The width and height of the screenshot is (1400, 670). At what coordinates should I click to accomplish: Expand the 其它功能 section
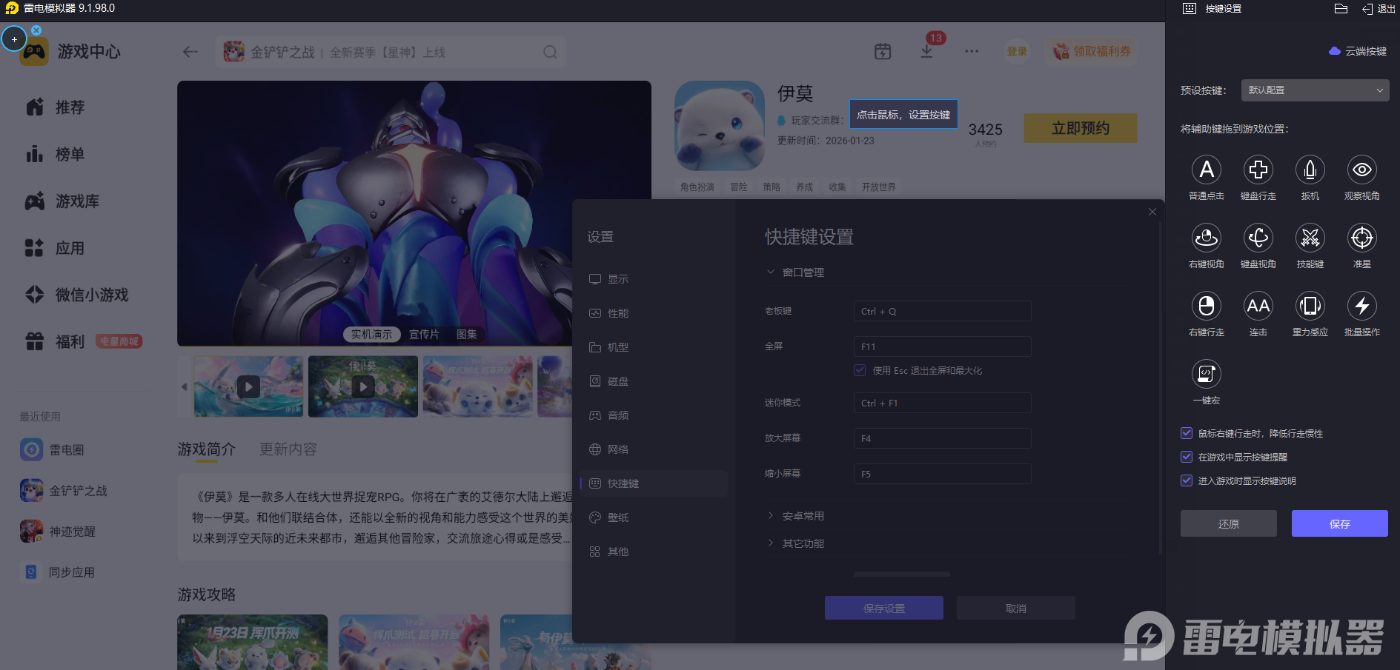tap(796, 543)
